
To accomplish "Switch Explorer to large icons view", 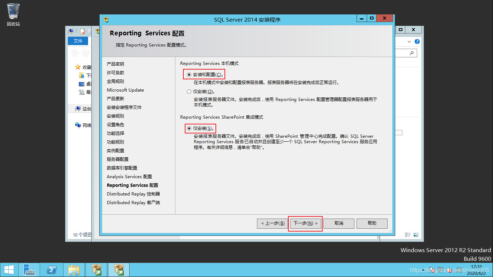I will tap(416, 234).
